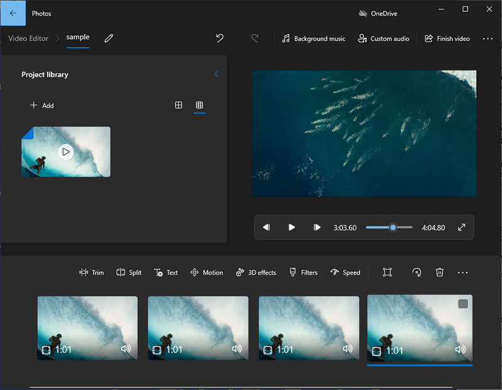
Task: Step to the previous frame
Action: point(266,227)
